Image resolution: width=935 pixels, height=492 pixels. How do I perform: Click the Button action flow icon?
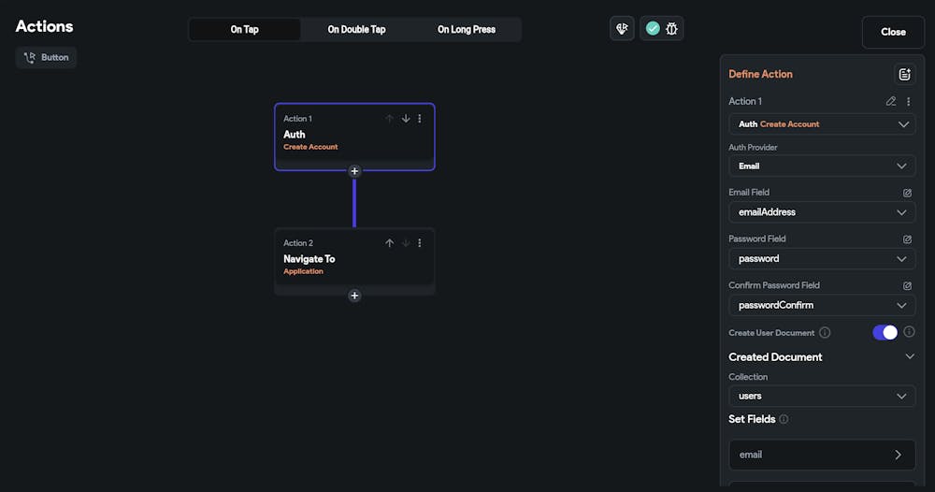coord(29,57)
